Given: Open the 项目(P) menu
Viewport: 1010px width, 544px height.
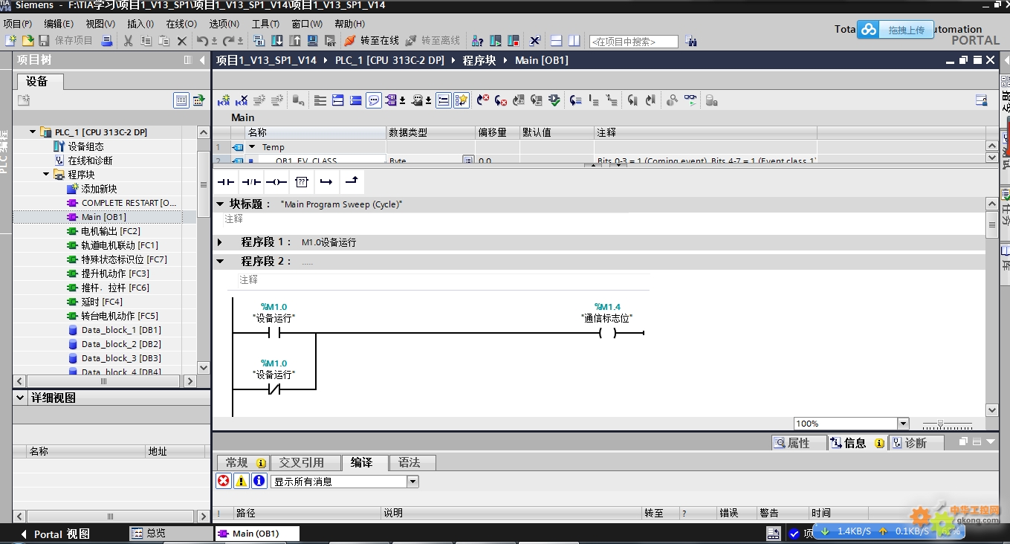Looking at the screenshot, I should click(17, 24).
